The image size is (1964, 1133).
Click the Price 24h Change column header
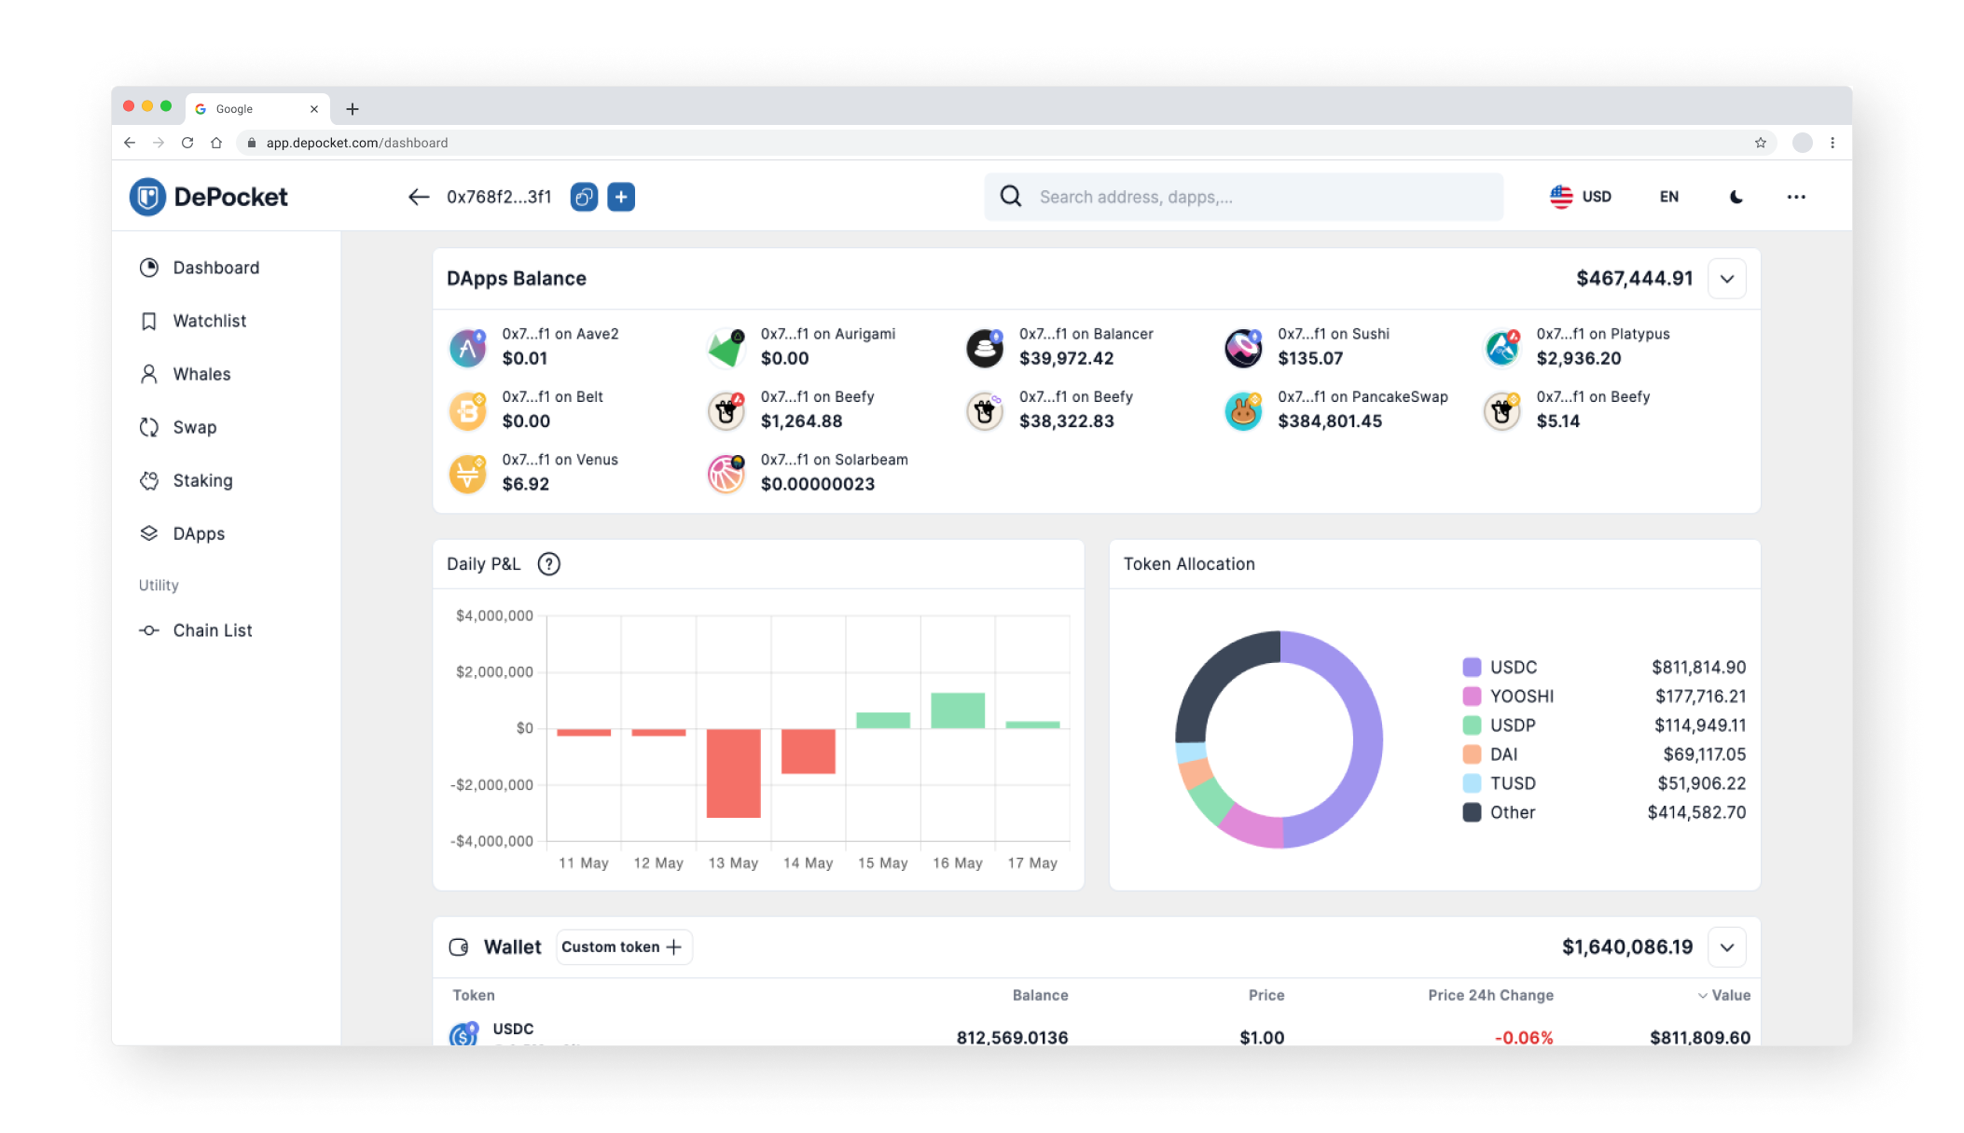point(1490,995)
